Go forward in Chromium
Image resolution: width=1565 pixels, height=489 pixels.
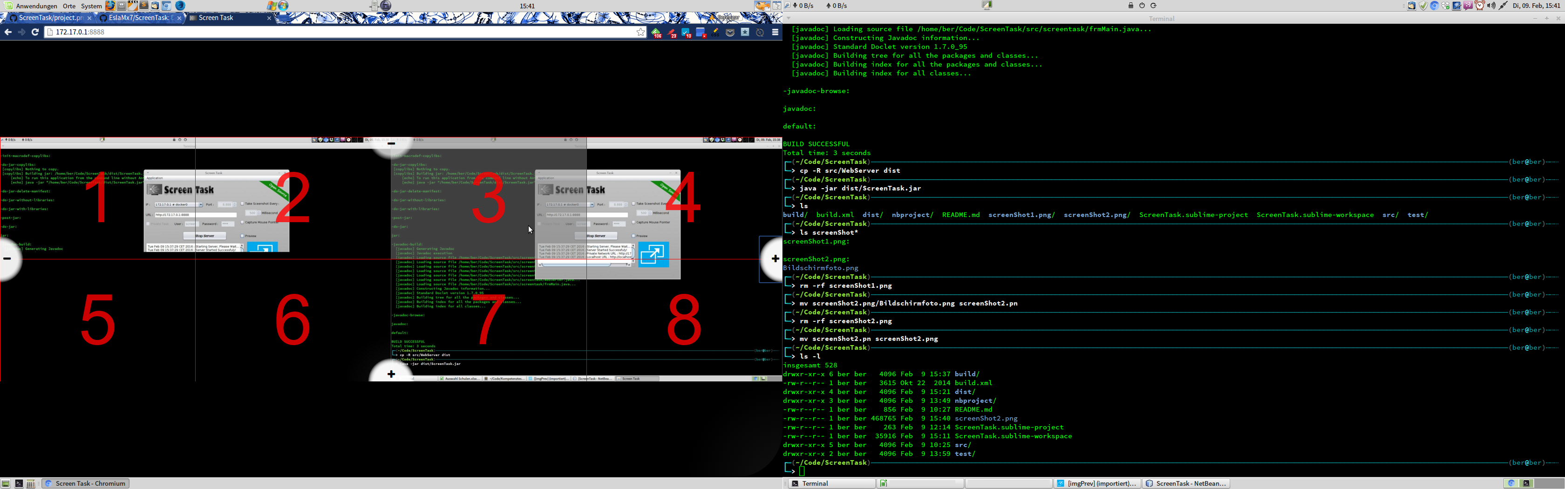tap(21, 32)
